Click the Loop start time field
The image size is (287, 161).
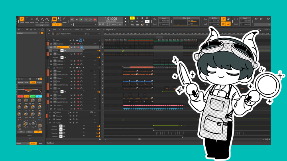(x=164, y=21)
